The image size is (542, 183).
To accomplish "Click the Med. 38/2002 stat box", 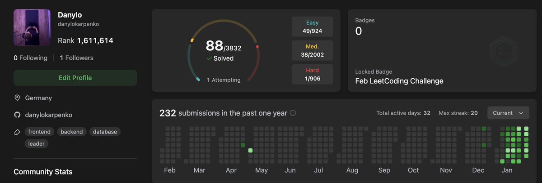I will tap(313, 51).
